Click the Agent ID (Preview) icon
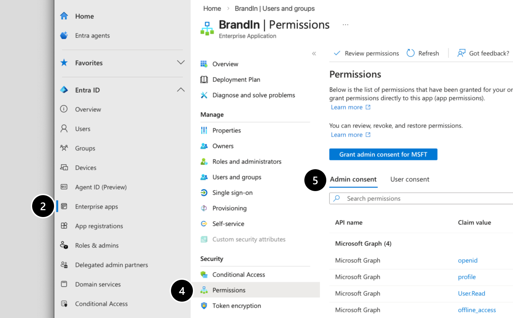This screenshot has height=318, width=513. click(x=64, y=187)
